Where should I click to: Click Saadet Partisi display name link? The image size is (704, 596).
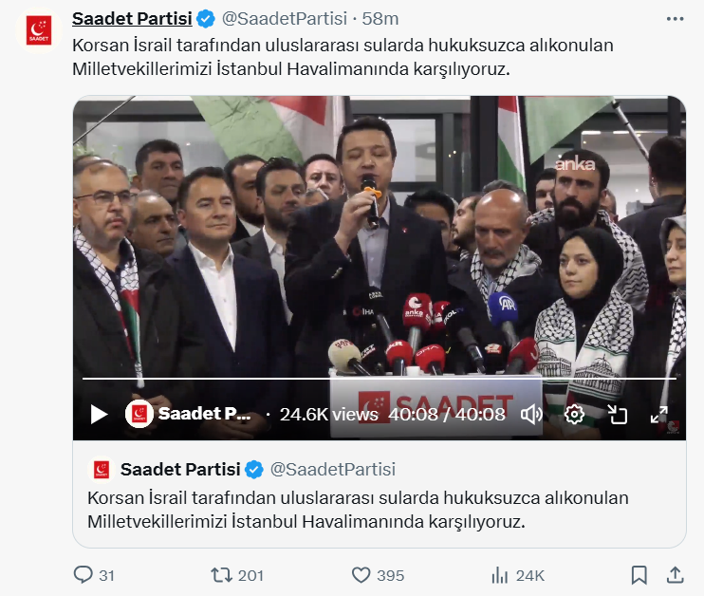point(132,19)
